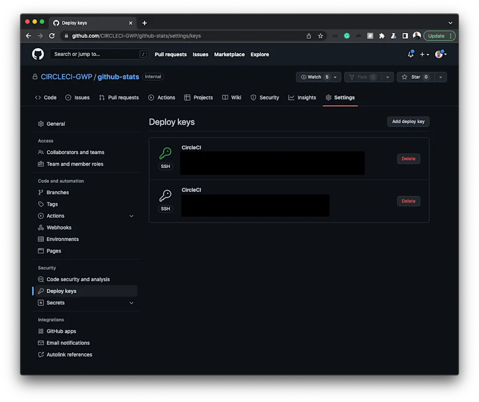Open Webhooks in the sidebar
Screen dimensions: 479x402
[x=58, y=227]
